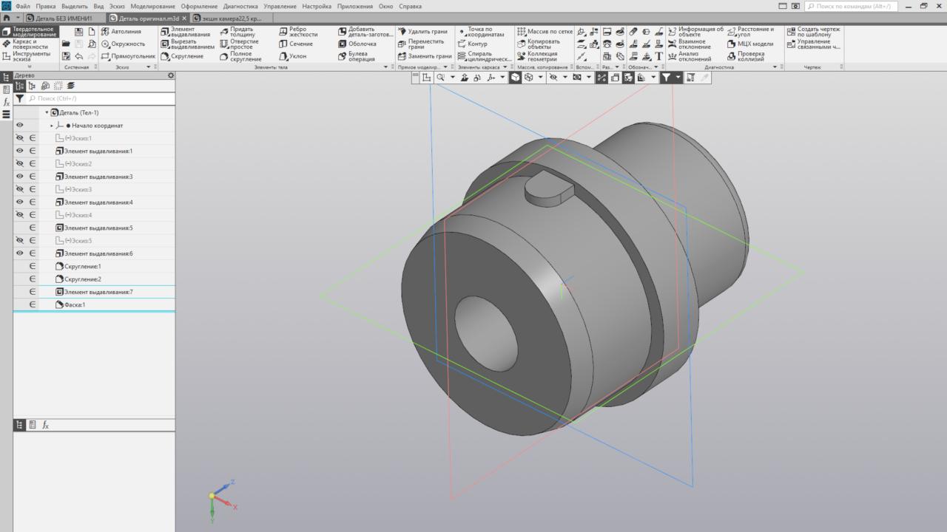Create an Отверстие простое hole
The width and height of the screenshot is (947, 532).
[x=239, y=44]
